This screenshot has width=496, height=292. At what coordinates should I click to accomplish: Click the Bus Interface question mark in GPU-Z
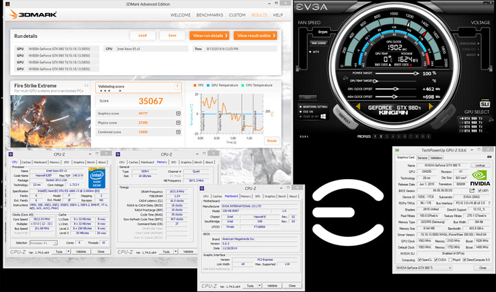click(x=490, y=203)
